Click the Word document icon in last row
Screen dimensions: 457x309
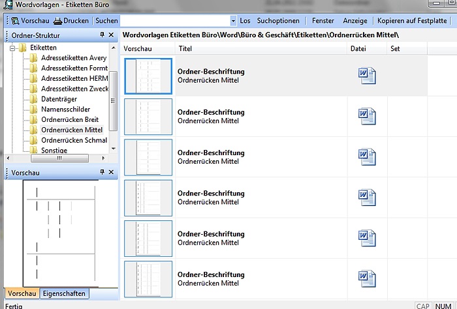367,278
